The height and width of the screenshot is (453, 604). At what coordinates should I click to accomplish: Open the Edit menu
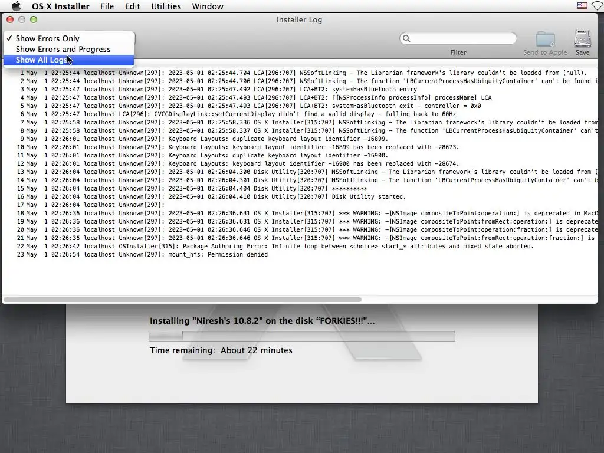133,6
